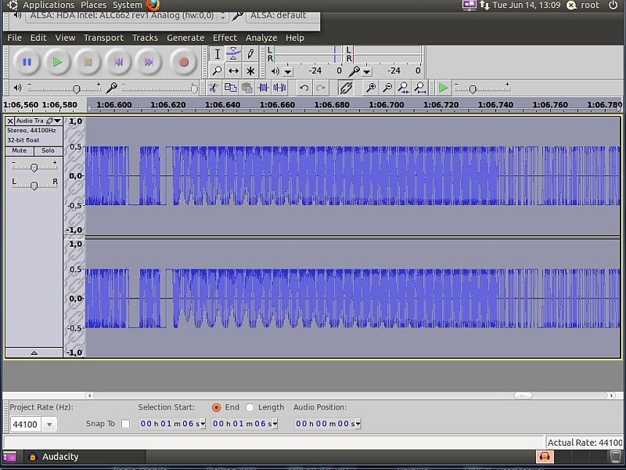Solo the audio track
The width and height of the screenshot is (626, 470).
(x=48, y=150)
